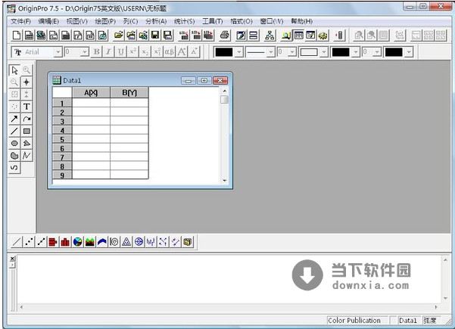Image resolution: width=455 pixels, height=329 pixels.
Task: Click the Import ASCII icon
Action: (x=184, y=36)
